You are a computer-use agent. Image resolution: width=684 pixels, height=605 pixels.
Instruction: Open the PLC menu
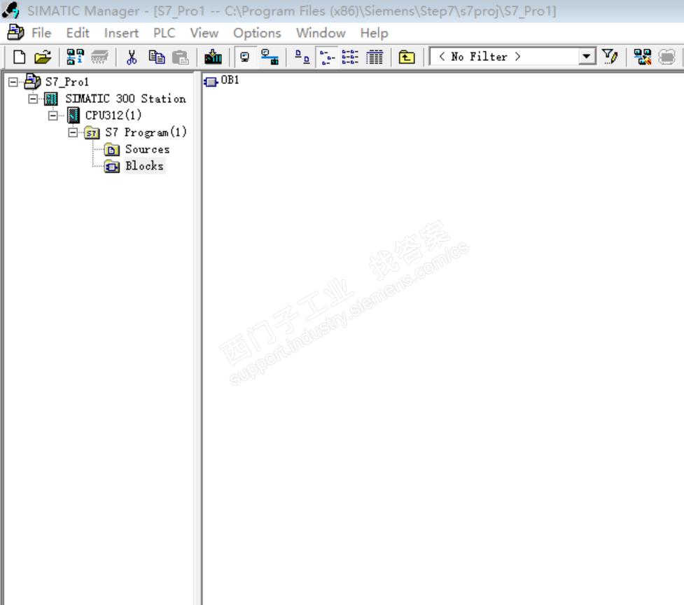(164, 33)
